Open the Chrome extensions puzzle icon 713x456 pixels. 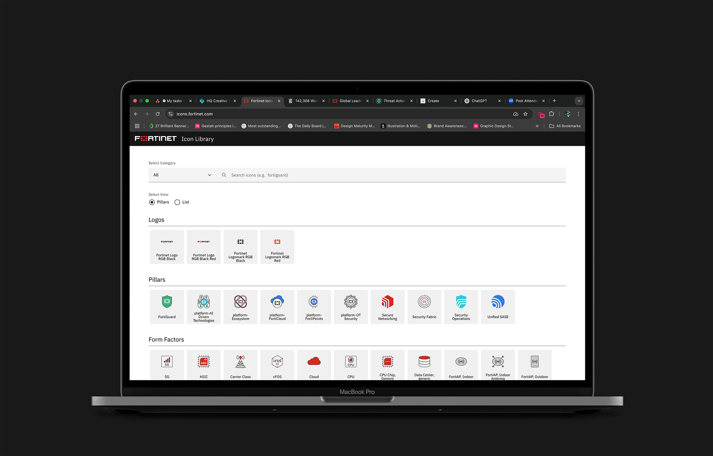[551, 114]
